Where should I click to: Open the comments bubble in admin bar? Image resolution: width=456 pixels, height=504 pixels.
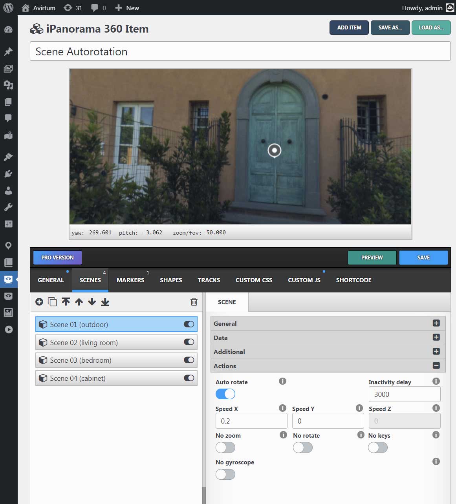99,8
